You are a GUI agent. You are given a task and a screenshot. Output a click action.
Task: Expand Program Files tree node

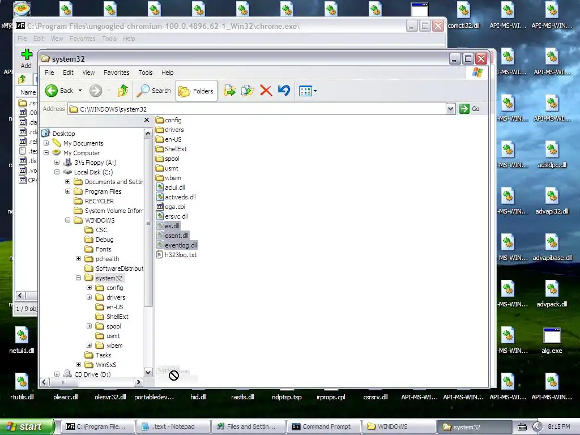[x=68, y=191]
